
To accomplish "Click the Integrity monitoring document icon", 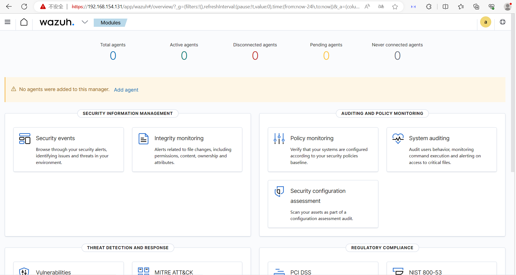I will [144, 139].
